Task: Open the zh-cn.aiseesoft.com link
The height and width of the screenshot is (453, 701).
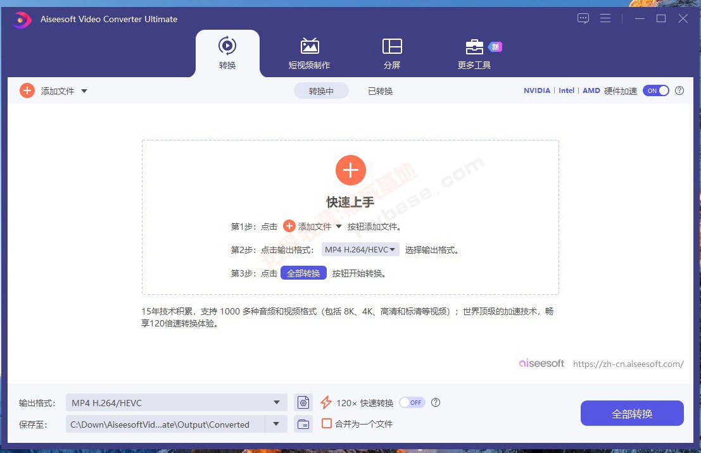Action: (x=628, y=364)
